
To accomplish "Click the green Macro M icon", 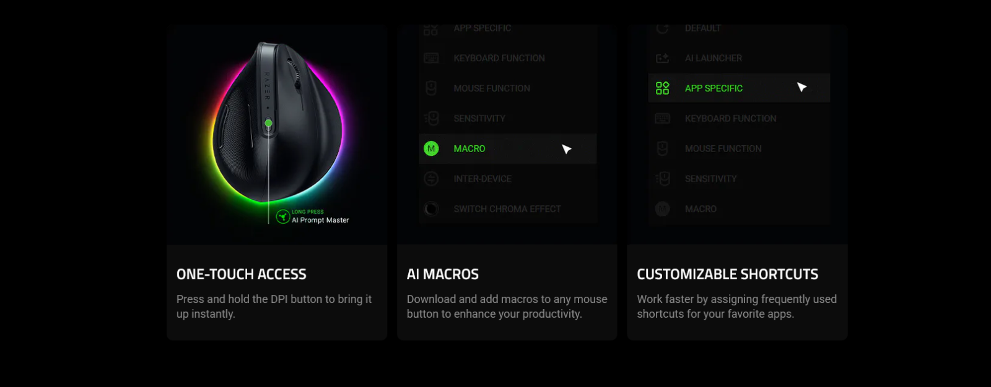I will (x=431, y=148).
